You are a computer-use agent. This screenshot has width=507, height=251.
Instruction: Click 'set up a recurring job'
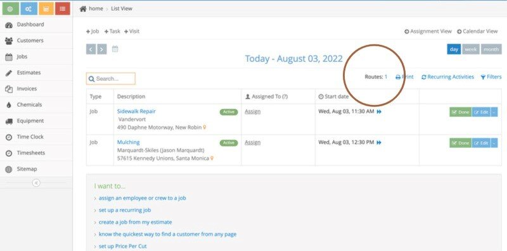point(125,210)
